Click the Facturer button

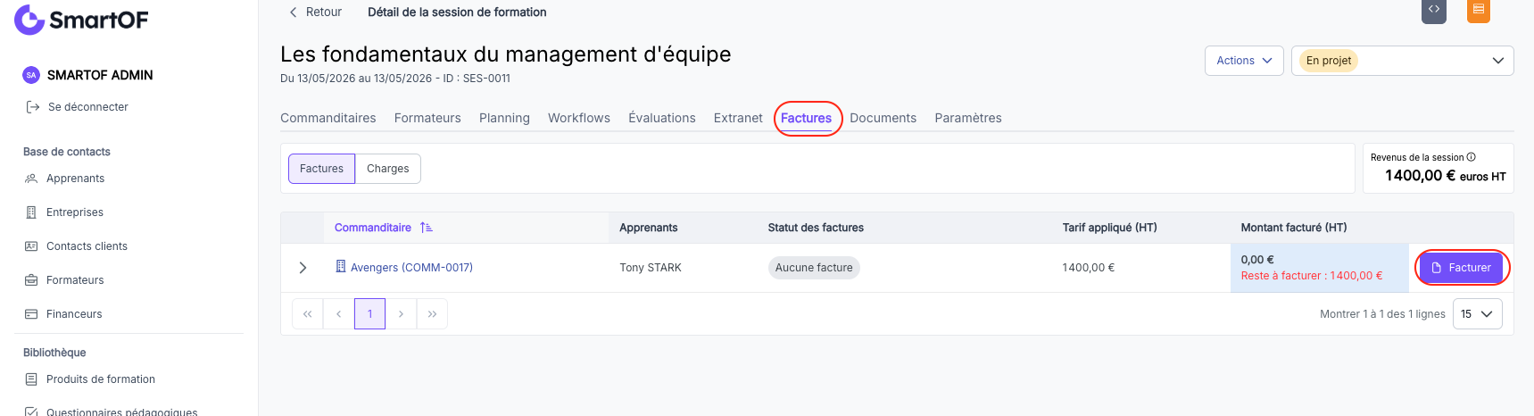coord(1461,268)
